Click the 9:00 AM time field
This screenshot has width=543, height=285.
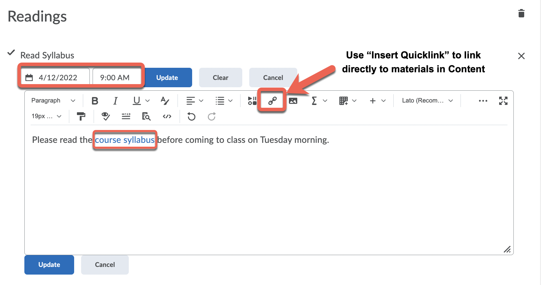117,78
